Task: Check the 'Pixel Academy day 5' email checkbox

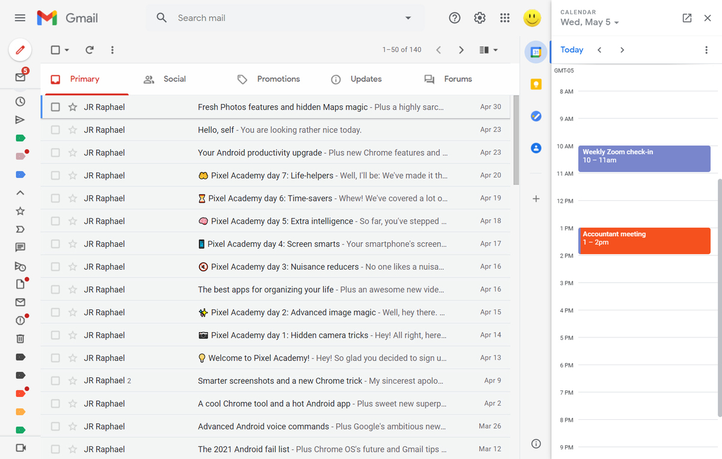Action: [55, 221]
